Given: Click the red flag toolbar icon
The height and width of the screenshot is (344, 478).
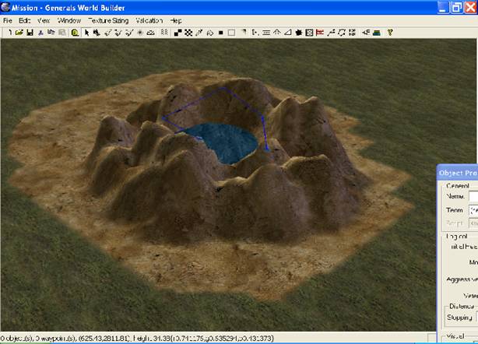Looking at the screenshot, I should (320, 32).
